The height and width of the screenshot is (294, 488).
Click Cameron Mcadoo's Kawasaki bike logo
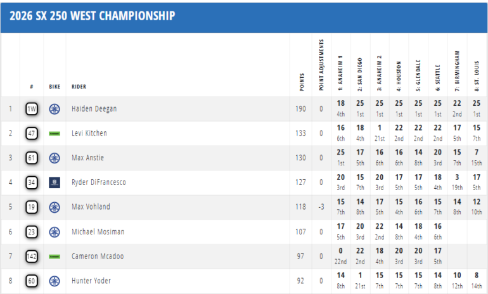pyautogui.click(x=55, y=257)
